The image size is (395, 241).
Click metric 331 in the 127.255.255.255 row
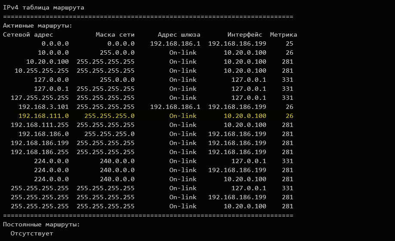[x=287, y=98]
